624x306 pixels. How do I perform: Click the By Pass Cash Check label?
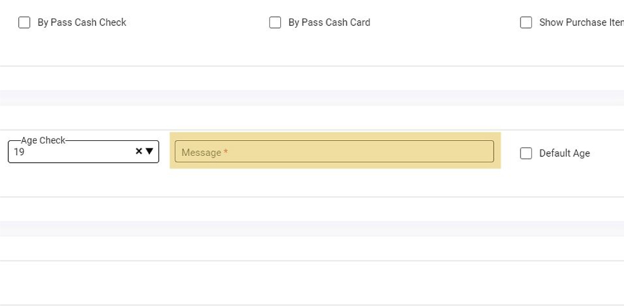[82, 22]
